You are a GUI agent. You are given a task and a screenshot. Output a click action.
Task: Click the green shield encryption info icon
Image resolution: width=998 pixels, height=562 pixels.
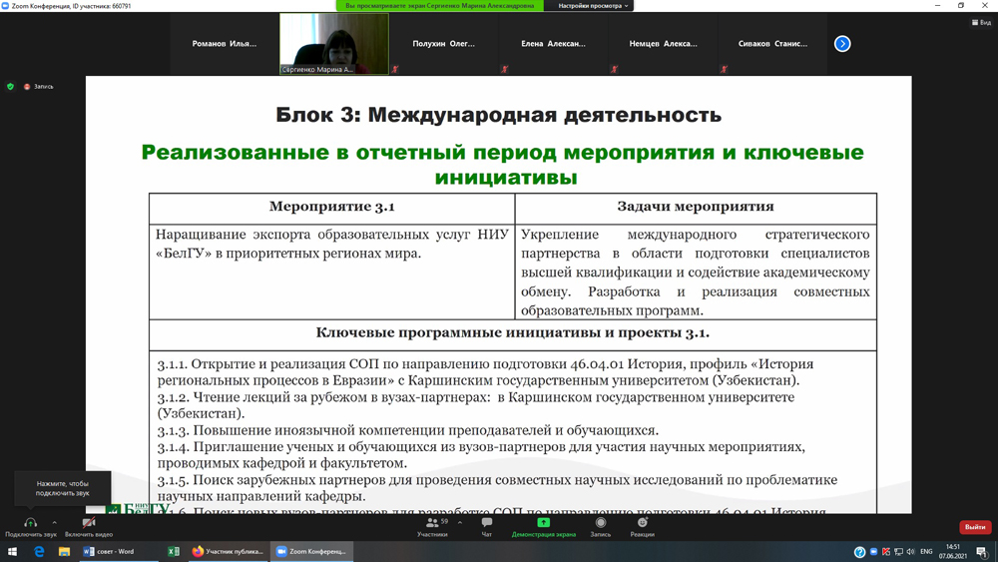[x=11, y=87]
